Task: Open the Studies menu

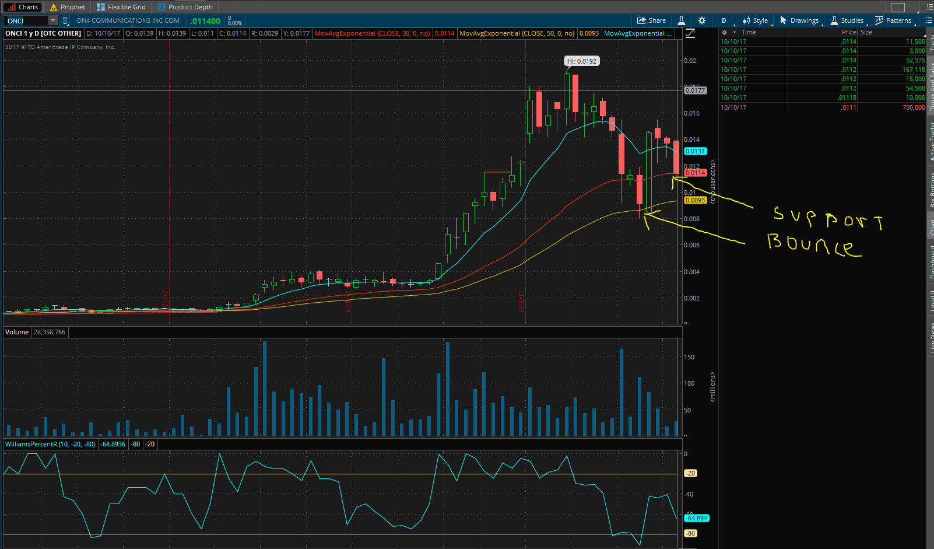Action: [847, 20]
